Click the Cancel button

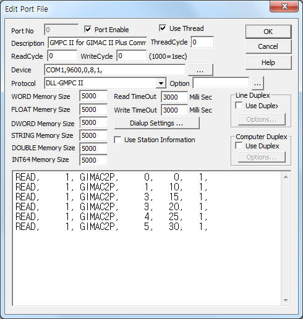[x=268, y=46]
